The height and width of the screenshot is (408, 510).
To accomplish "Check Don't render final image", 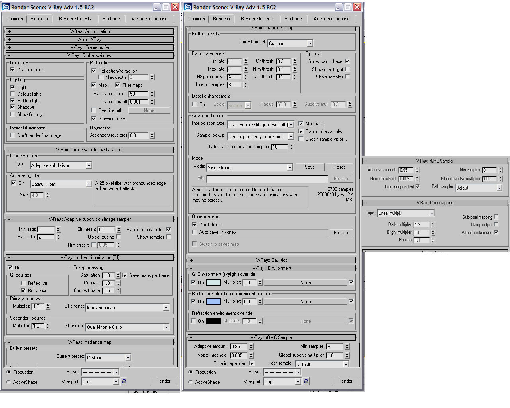I will (x=12, y=135).
